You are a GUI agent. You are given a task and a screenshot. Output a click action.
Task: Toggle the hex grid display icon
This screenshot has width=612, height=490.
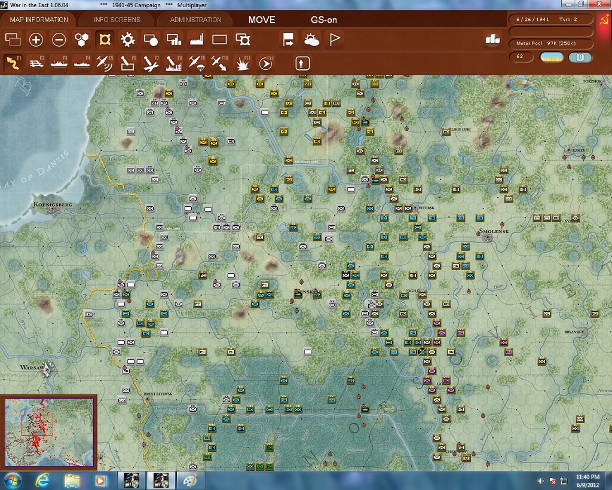coord(81,39)
